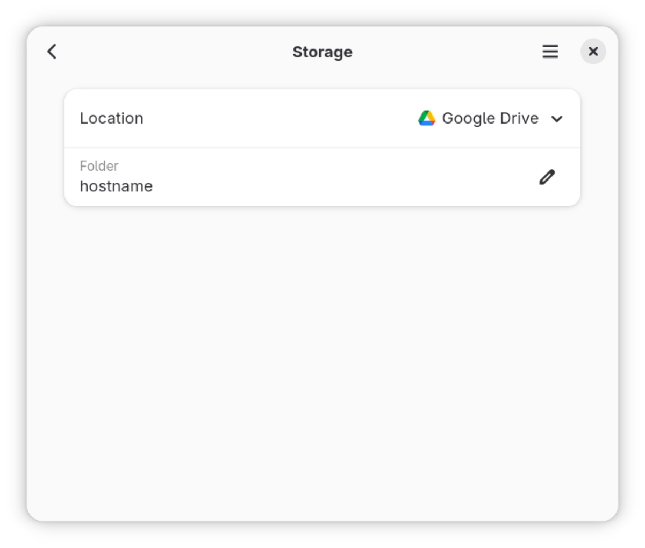Viewport: 645px width, 548px height.
Task: Select the Folder row label
Action: coord(99,166)
